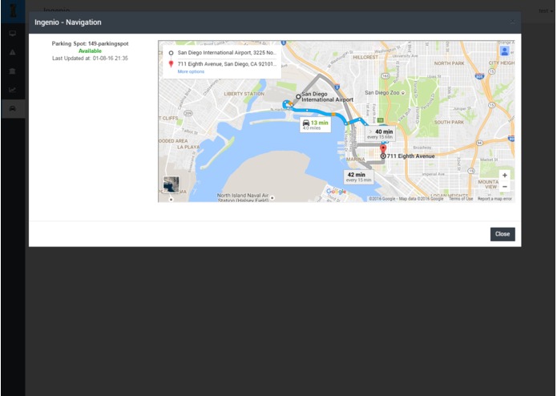The image size is (557, 396).
Task: Click origin address San Diego International Airport
Action: coord(227,53)
